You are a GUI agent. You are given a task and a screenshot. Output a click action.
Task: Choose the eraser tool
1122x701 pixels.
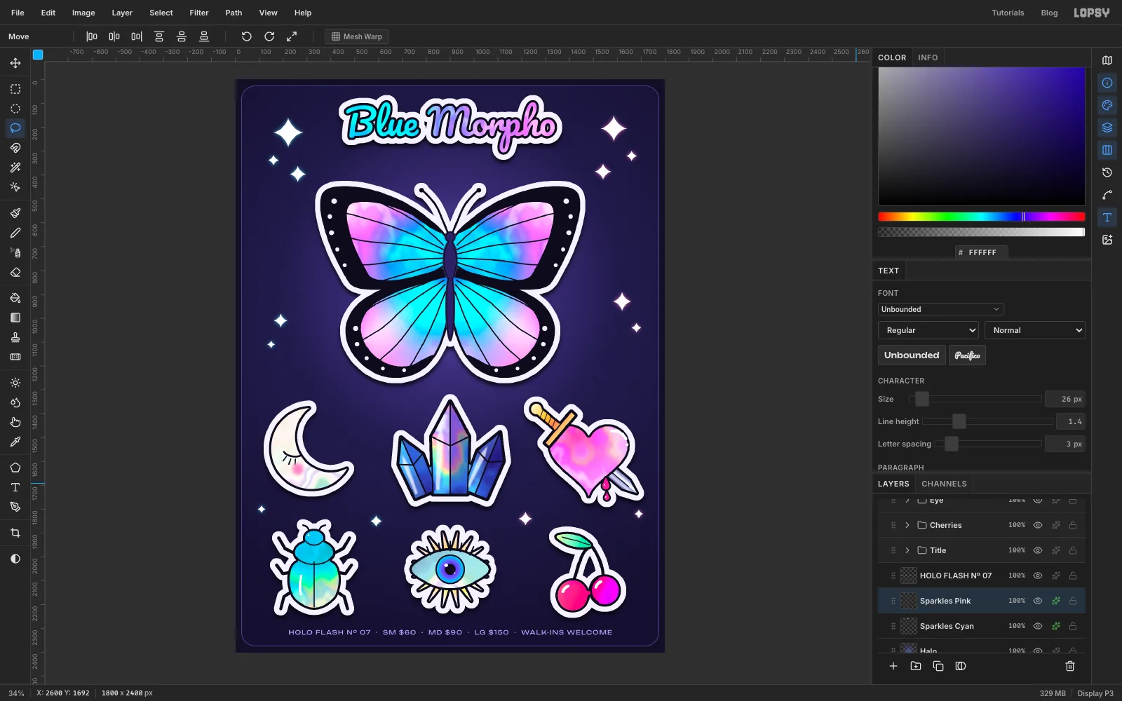[15, 272]
